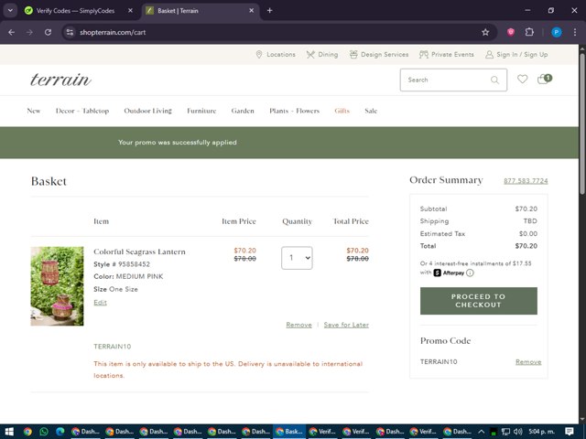586x439 pixels.
Task: Open the Plants + Flowers menu
Action: [295, 111]
